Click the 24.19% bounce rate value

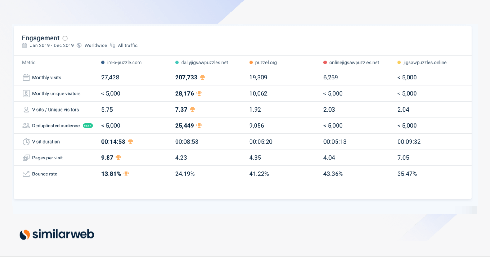coord(185,174)
